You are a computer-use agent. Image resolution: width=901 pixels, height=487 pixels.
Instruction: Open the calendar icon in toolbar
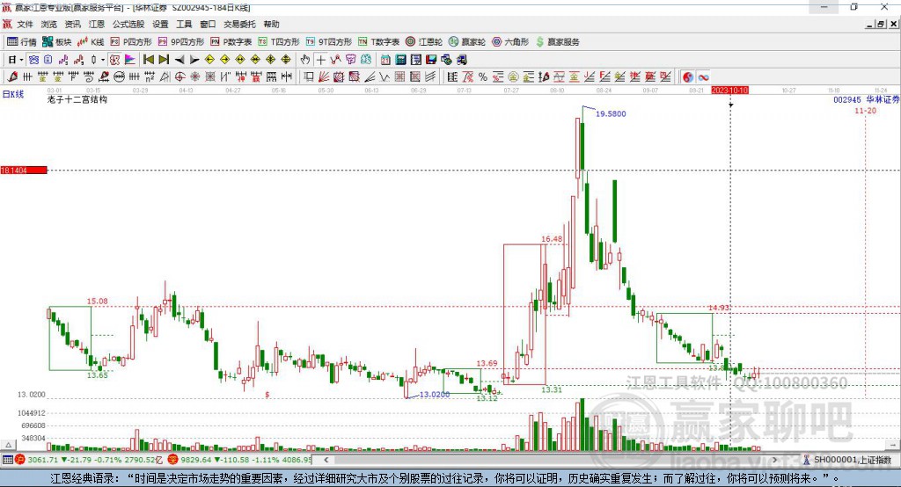(x=385, y=60)
